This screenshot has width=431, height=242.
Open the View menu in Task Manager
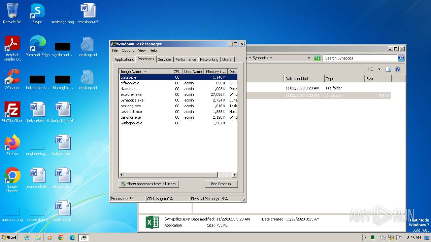[142, 50]
